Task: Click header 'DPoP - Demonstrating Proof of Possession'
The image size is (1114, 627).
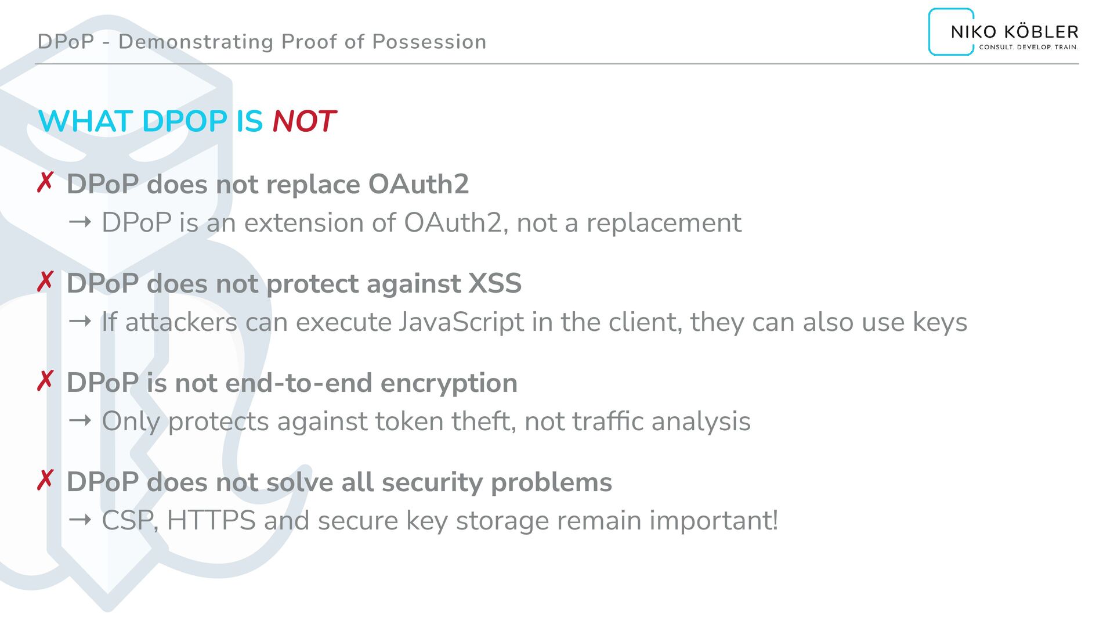Action: [x=262, y=42]
